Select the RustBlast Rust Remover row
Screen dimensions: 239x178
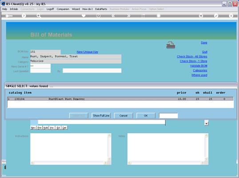click(120, 99)
